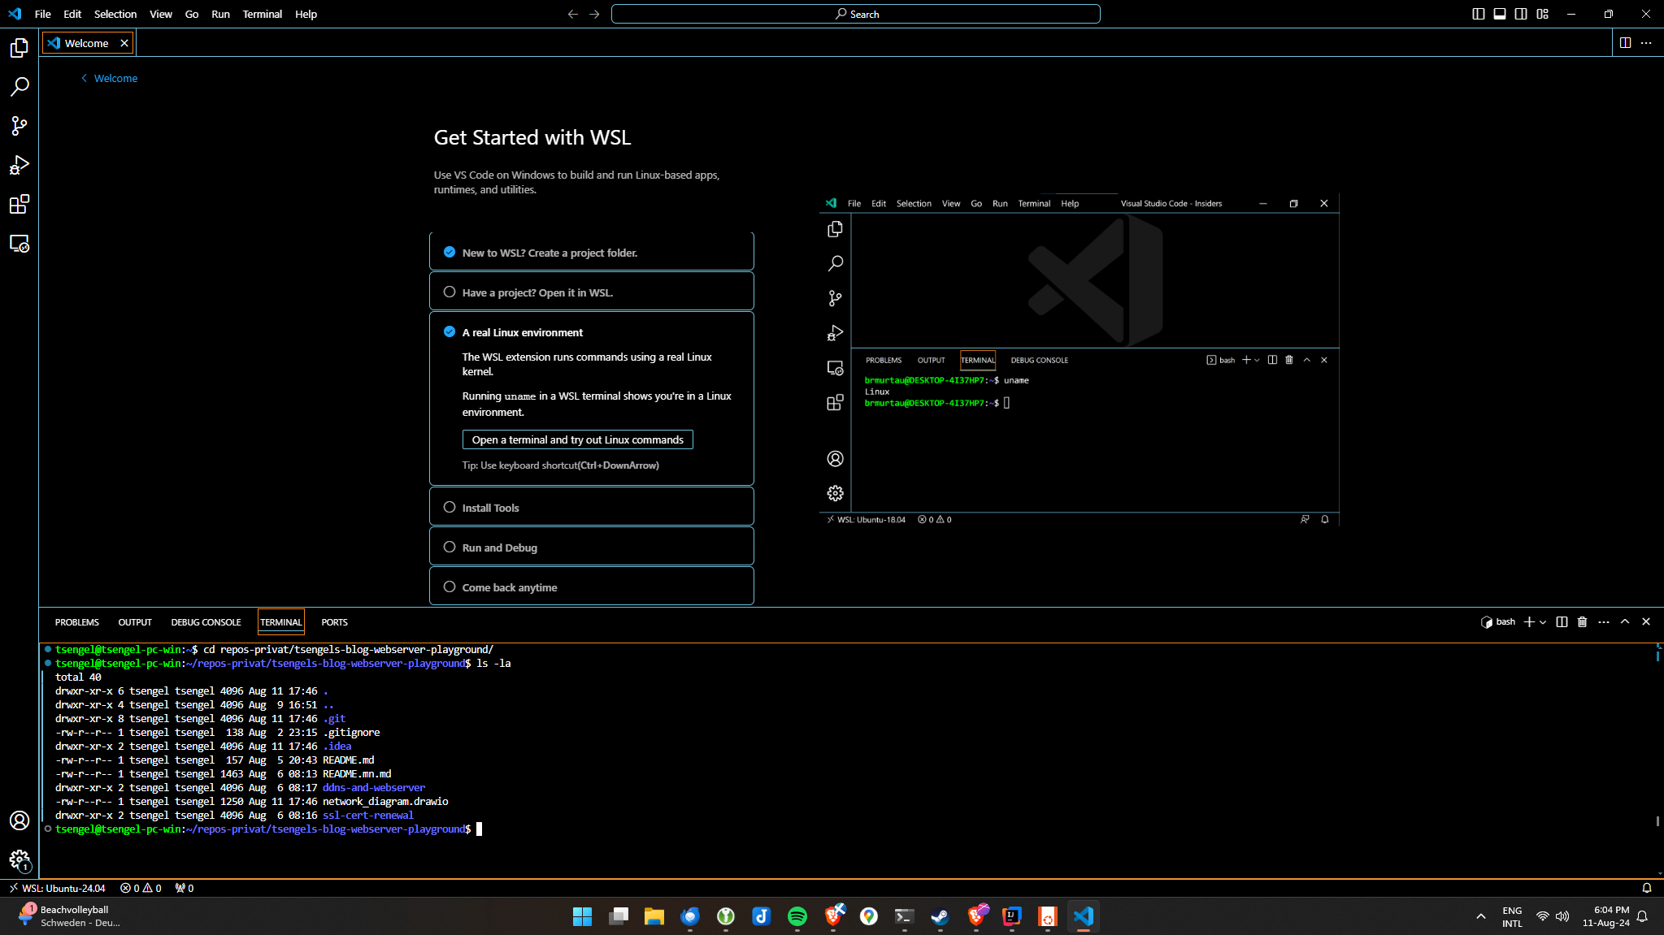Open Run and Debug view icon
Screen dimensions: 1664x935
[20, 165]
